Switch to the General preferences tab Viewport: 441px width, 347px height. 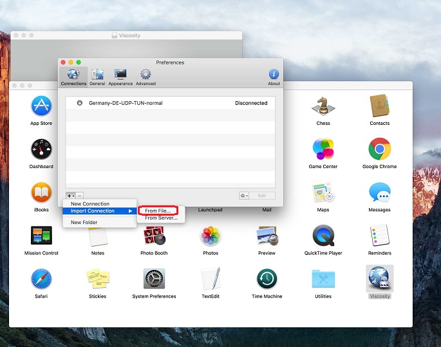point(97,77)
